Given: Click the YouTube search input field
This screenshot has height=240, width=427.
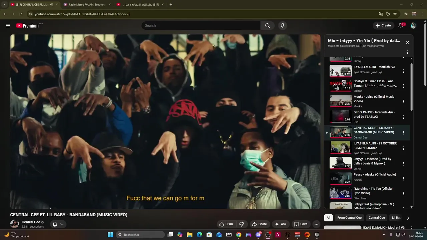Looking at the screenshot, I should tap(201, 26).
